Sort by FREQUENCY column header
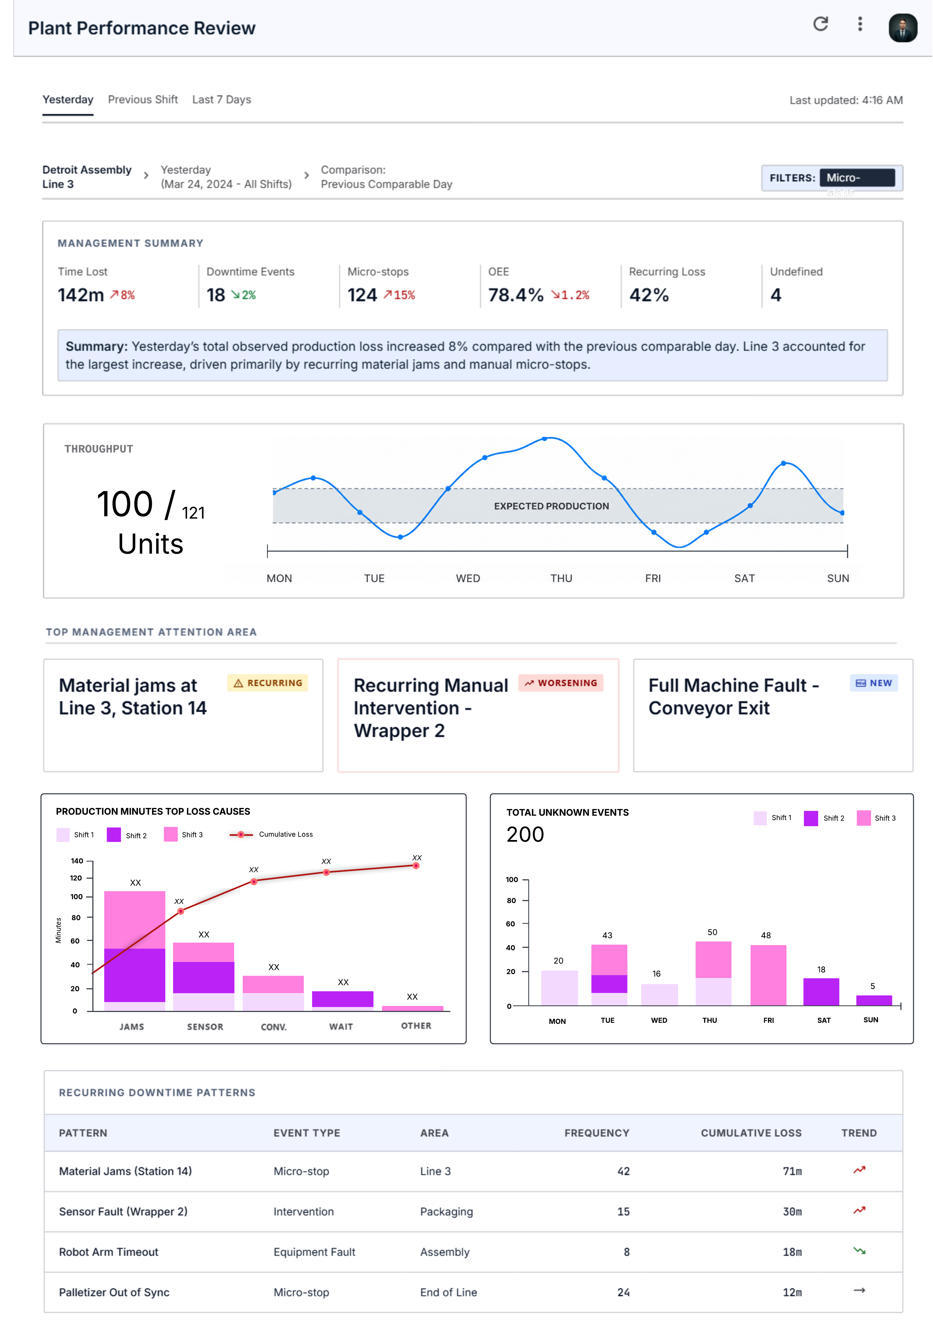The height and width of the screenshot is (1325, 933). click(x=597, y=1133)
